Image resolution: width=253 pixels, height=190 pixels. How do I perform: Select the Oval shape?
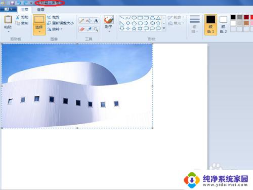(x=134, y=18)
